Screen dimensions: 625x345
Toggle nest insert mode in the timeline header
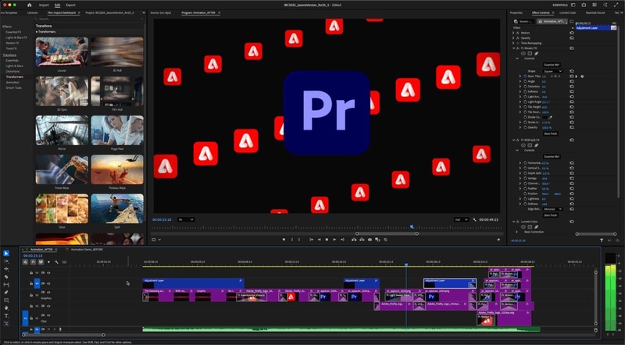click(x=25, y=262)
